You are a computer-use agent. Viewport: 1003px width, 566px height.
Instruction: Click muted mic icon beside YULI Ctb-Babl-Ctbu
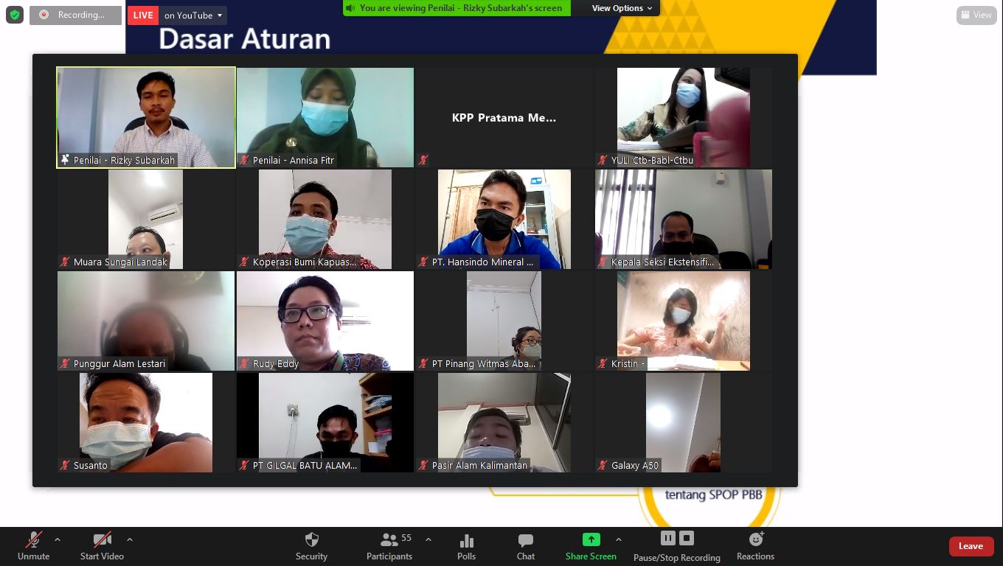(x=603, y=160)
